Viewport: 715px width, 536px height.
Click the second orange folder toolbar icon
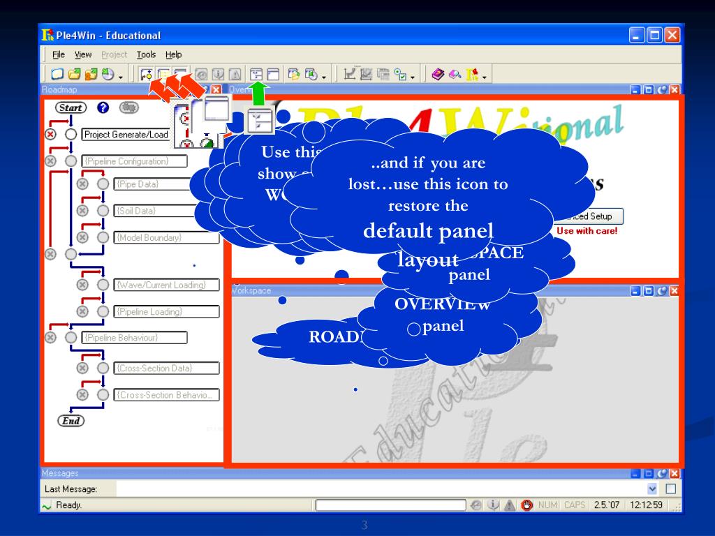click(x=91, y=74)
